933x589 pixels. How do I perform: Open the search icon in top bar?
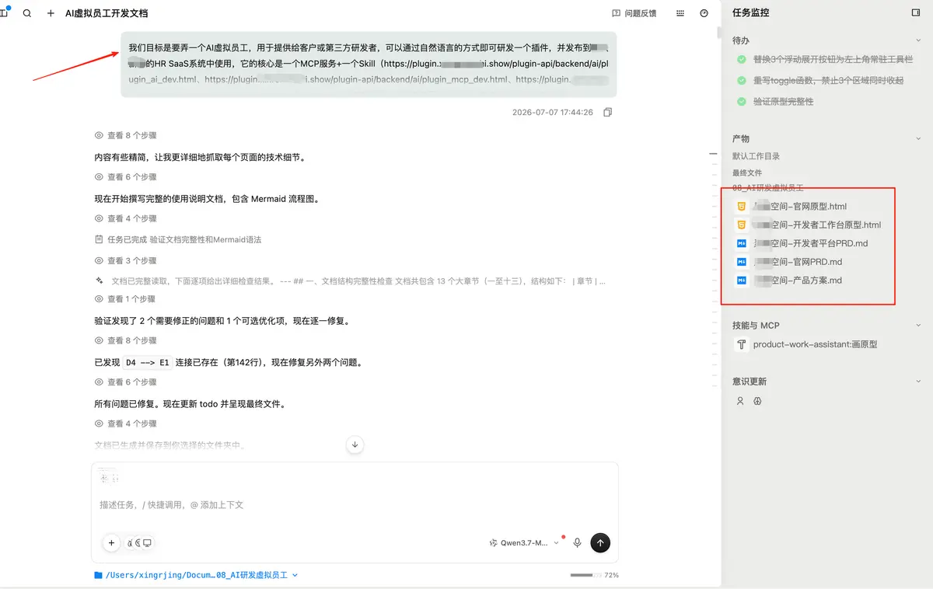pyautogui.click(x=27, y=13)
